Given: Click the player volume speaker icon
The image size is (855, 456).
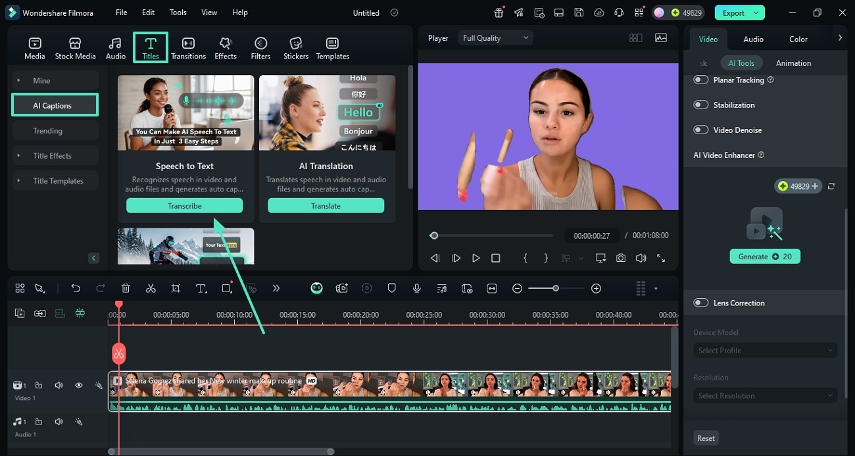Looking at the screenshot, I should pos(641,258).
